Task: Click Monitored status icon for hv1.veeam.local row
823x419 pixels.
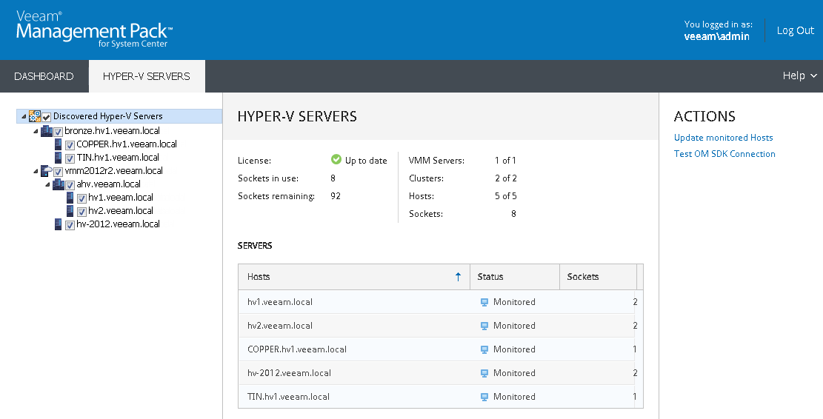Action: point(484,302)
